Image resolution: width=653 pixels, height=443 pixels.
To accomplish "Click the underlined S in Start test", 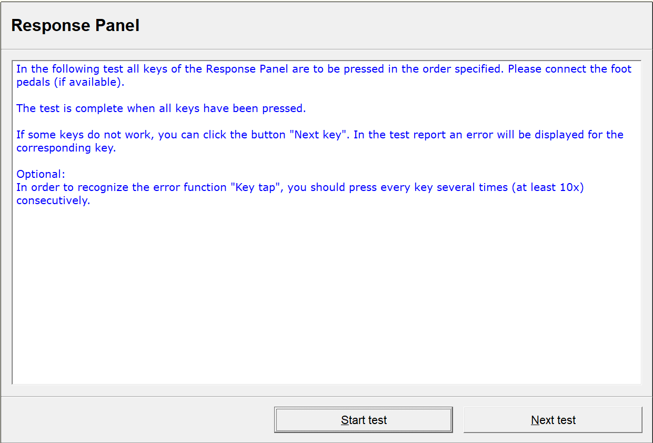I will coord(345,420).
